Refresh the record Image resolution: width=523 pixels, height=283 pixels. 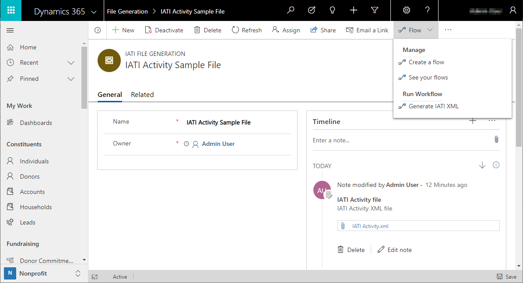click(247, 30)
